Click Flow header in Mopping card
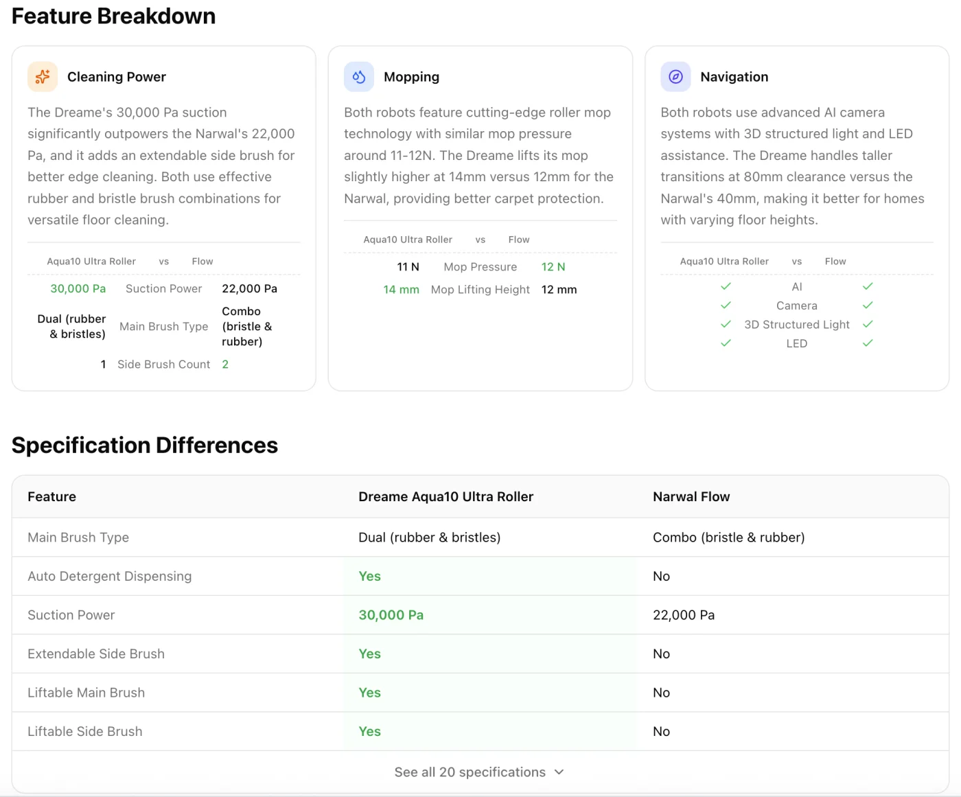The width and height of the screenshot is (961, 797). [519, 240]
